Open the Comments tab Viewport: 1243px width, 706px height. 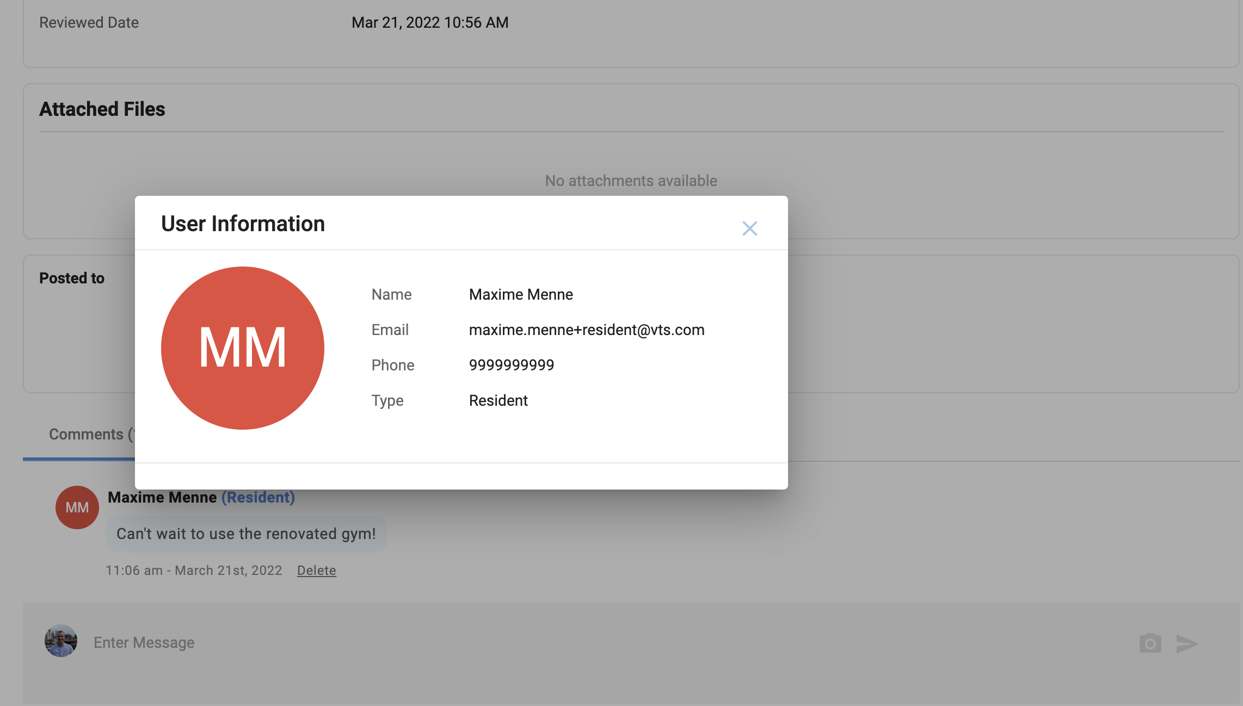[87, 435]
